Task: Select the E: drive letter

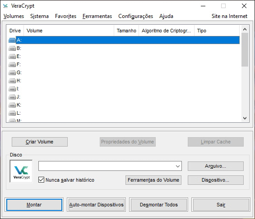Action: tap(19, 56)
